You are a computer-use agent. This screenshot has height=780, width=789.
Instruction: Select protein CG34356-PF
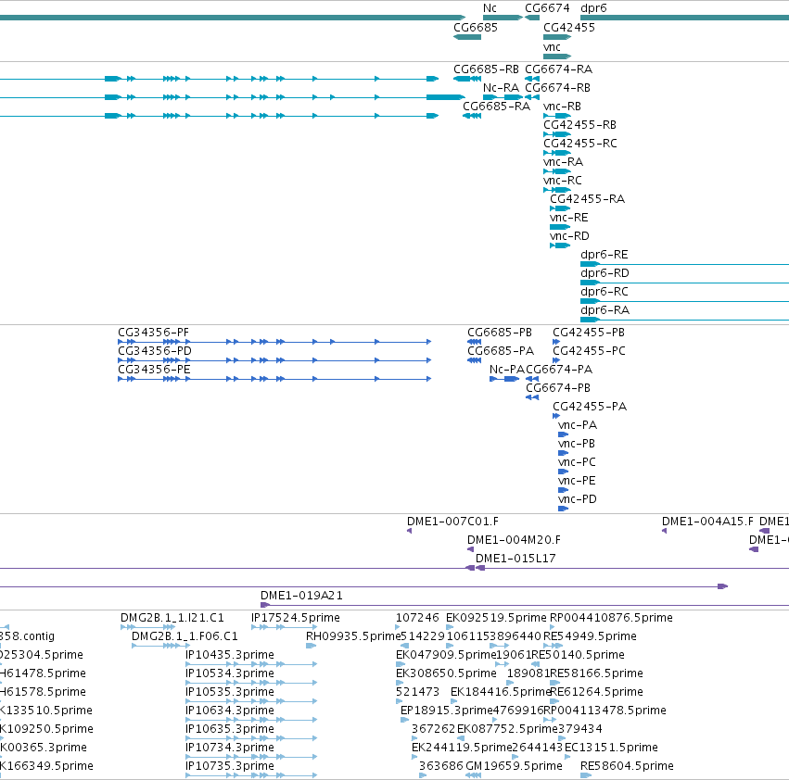pos(153,333)
